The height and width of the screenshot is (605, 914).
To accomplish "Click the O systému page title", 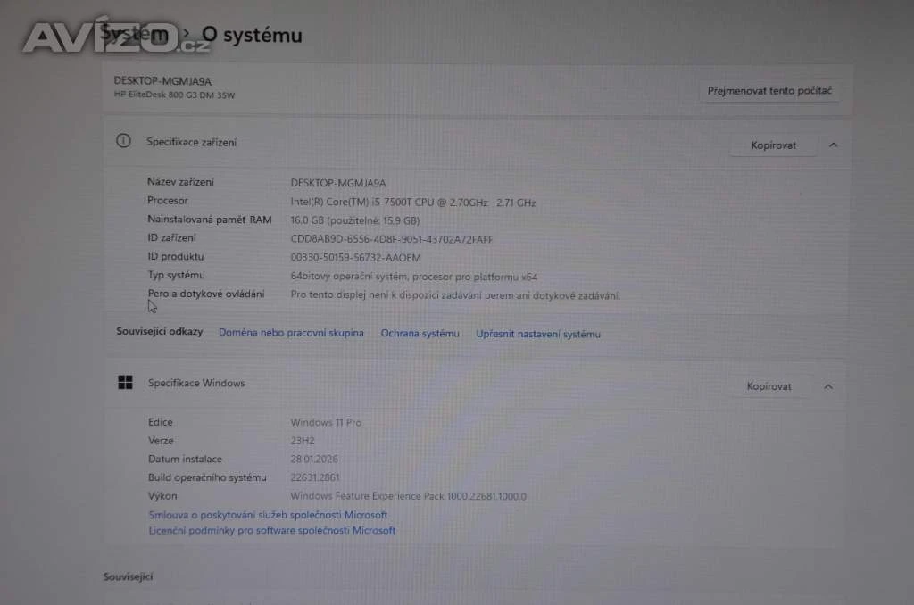I will tap(252, 35).
